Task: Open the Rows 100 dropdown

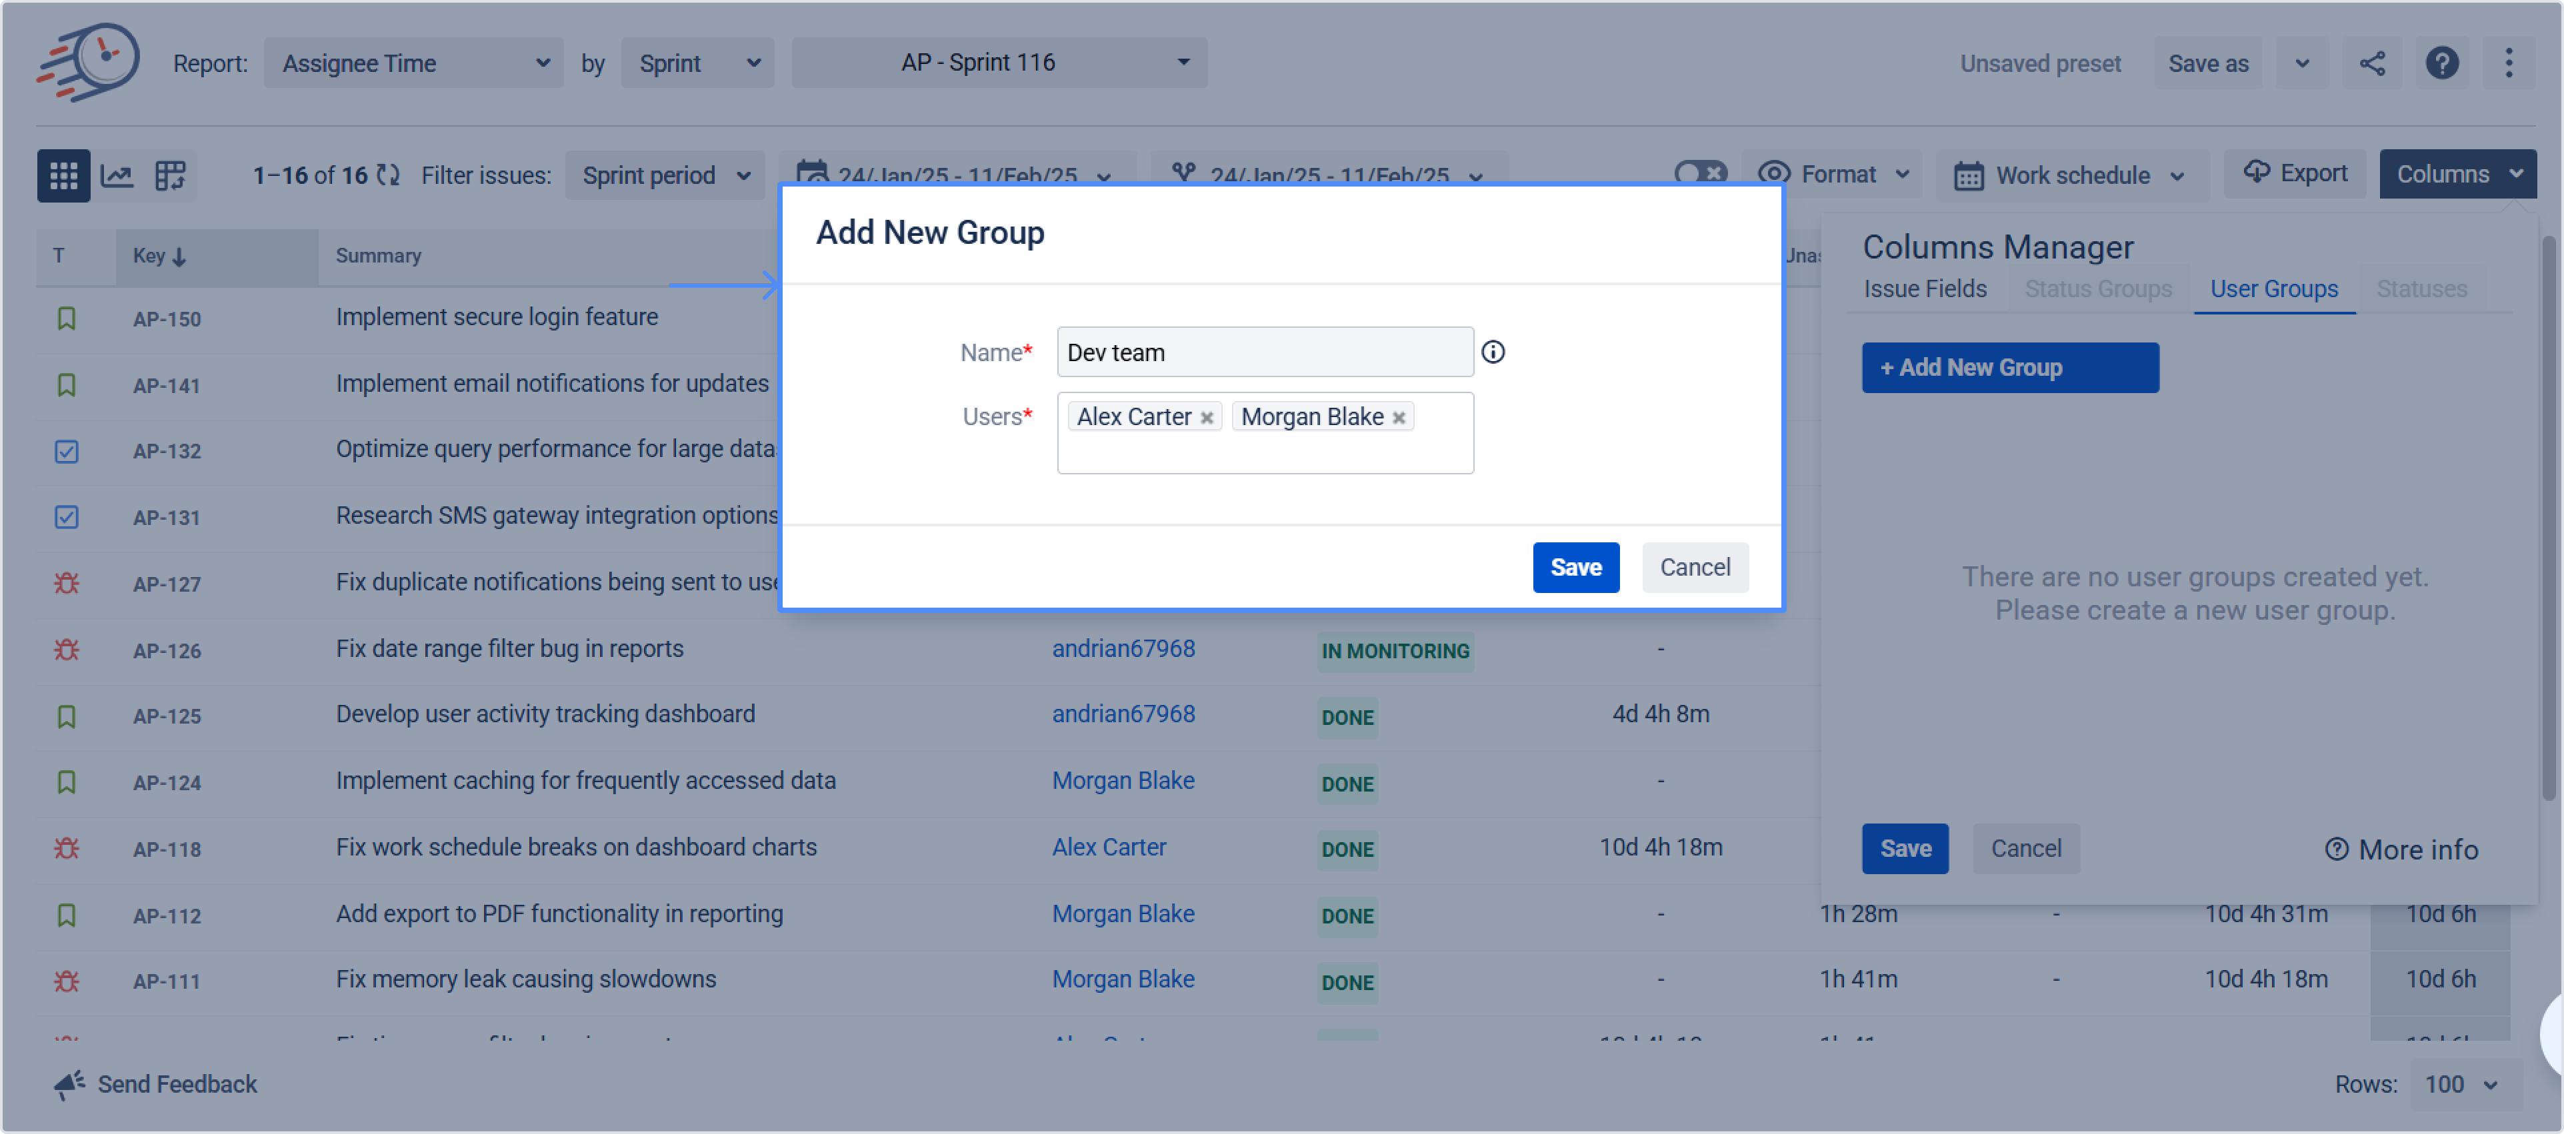Action: click(x=2461, y=1084)
